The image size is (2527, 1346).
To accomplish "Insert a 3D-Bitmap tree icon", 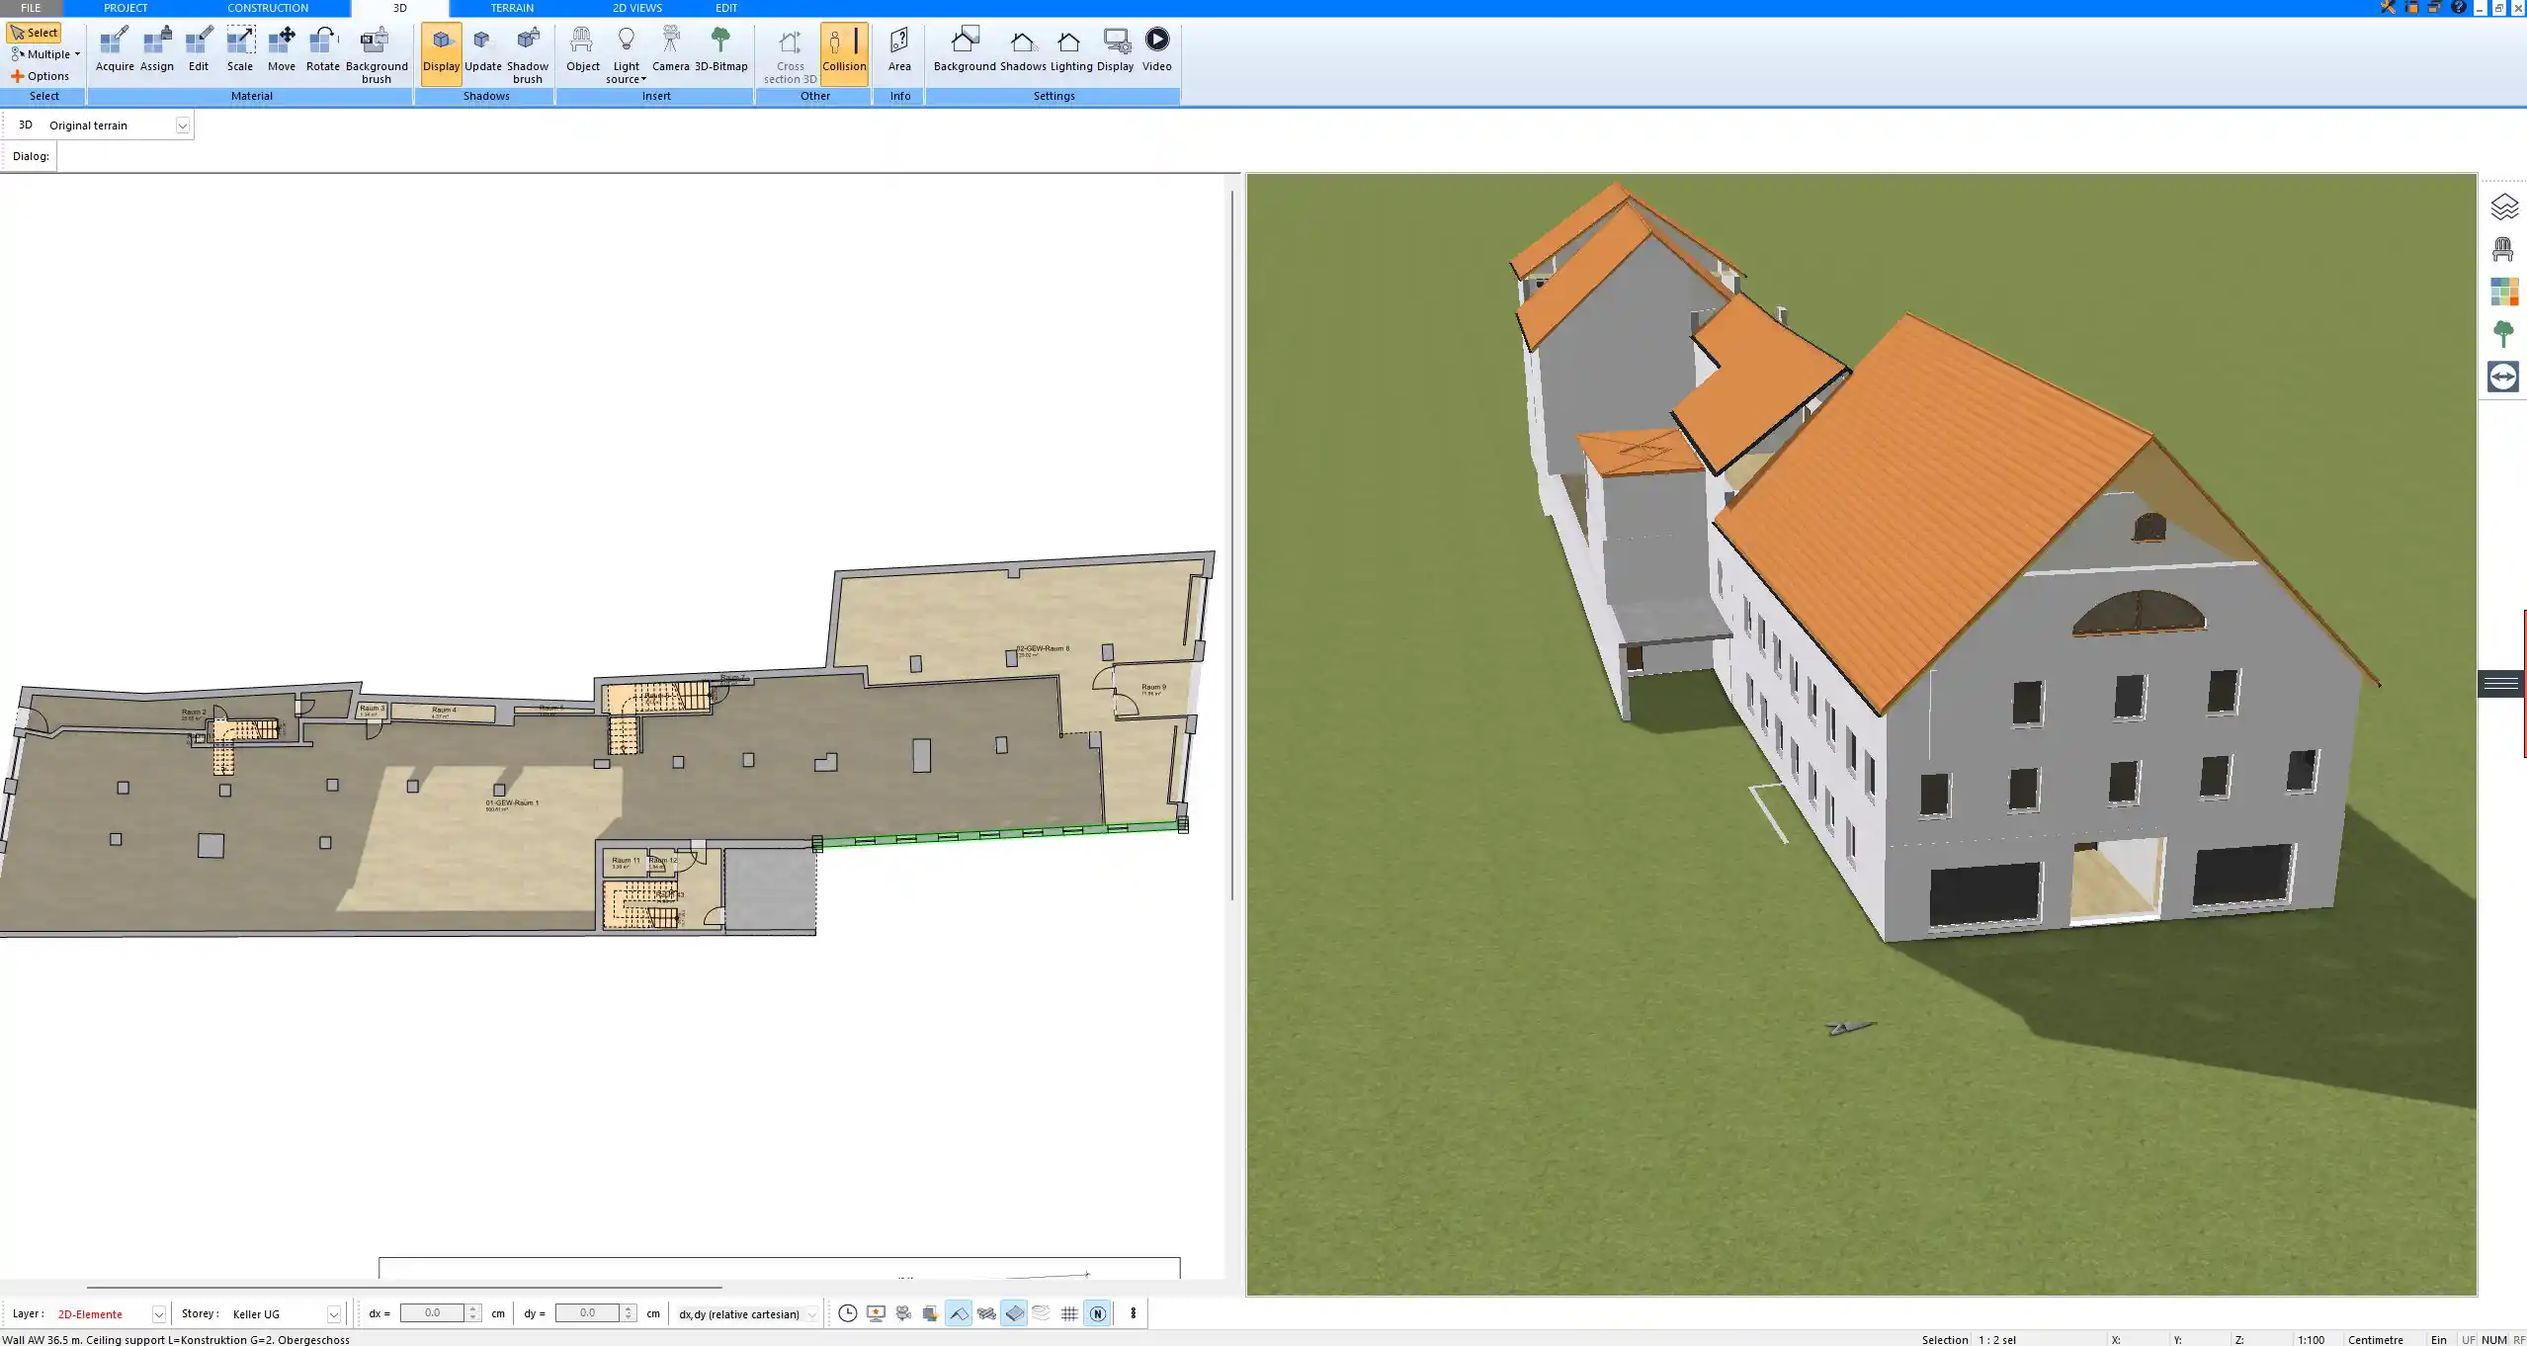I will tap(721, 49).
